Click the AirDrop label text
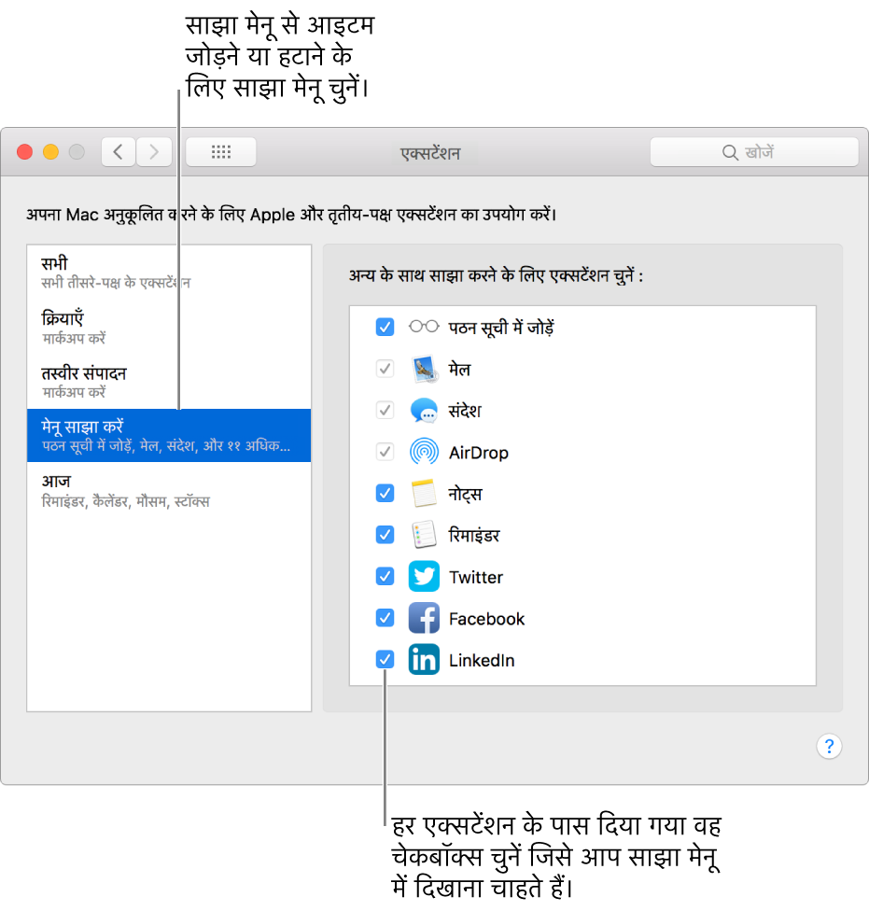 479,453
